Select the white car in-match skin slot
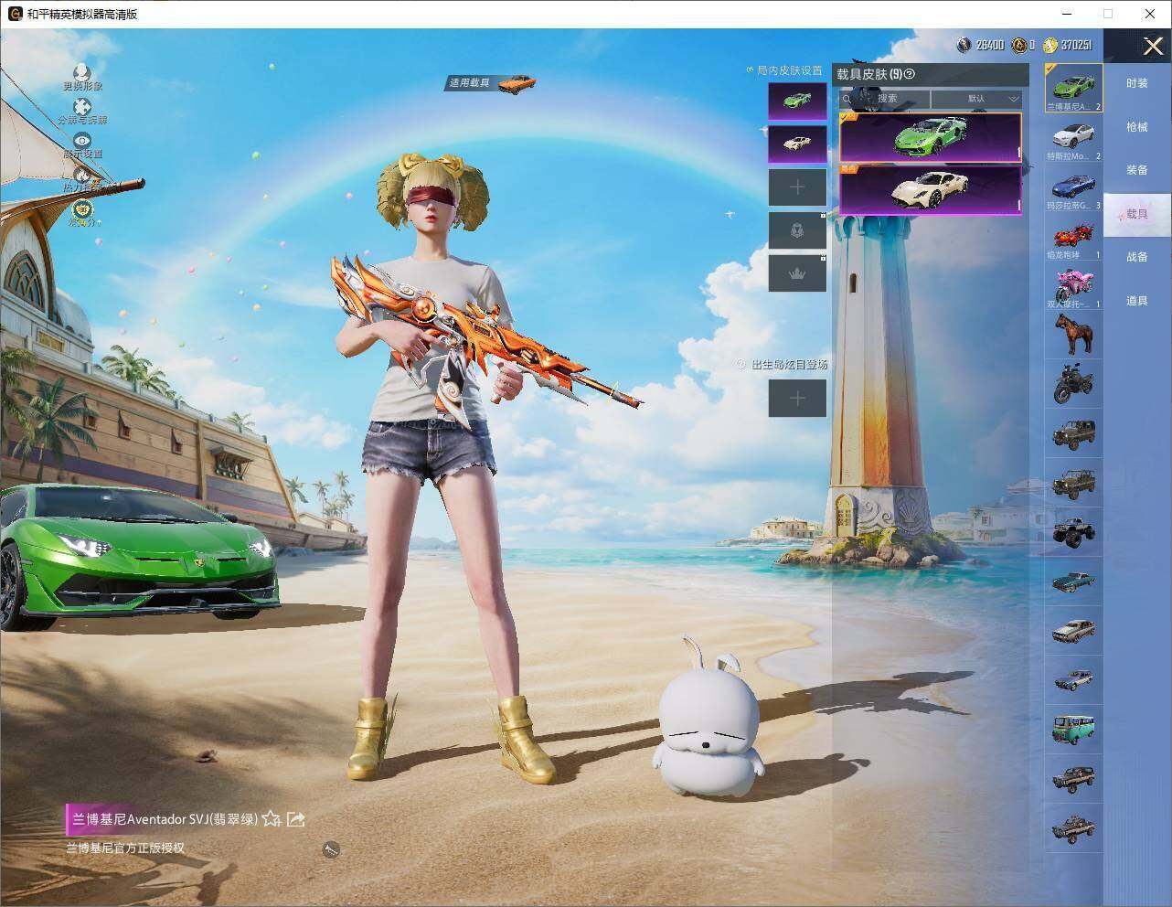This screenshot has height=907, width=1172. coord(797,144)
